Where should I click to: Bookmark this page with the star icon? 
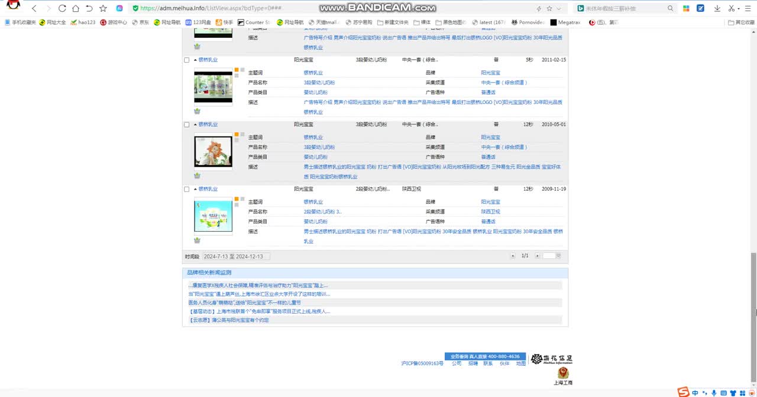[x=103, y=8]
